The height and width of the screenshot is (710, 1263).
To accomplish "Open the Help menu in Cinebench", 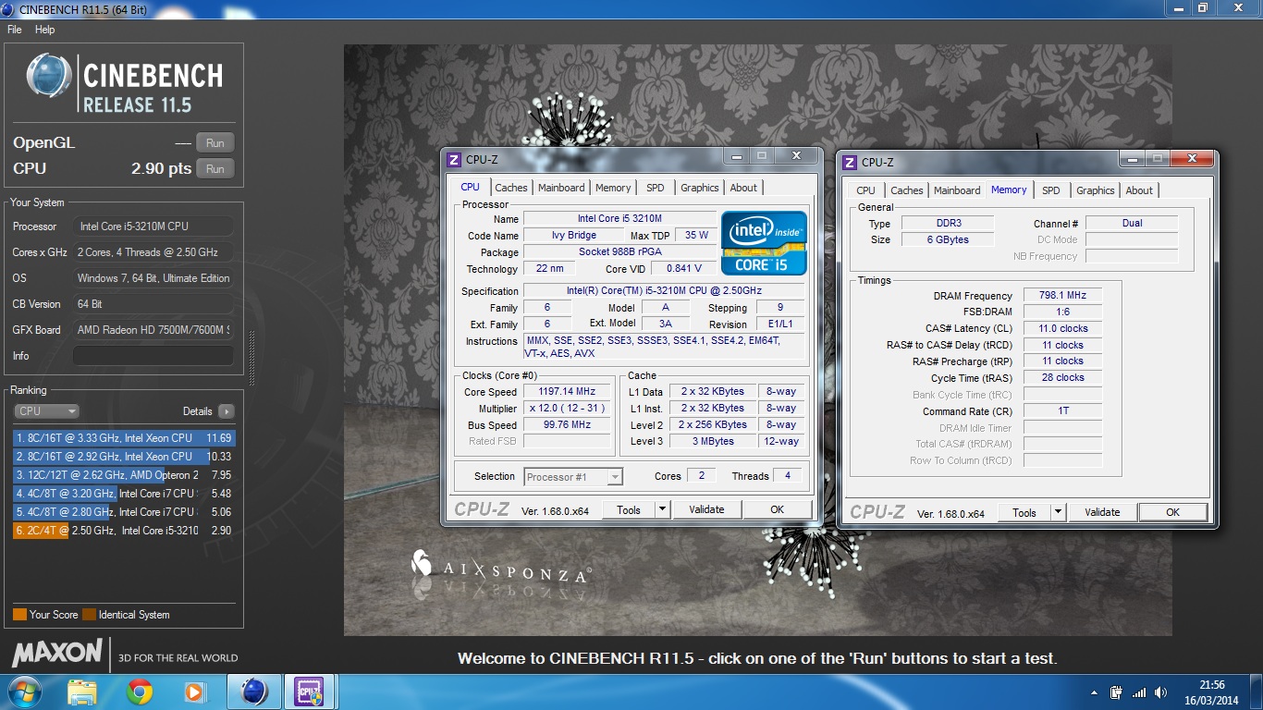I will [x=45, y=30].
